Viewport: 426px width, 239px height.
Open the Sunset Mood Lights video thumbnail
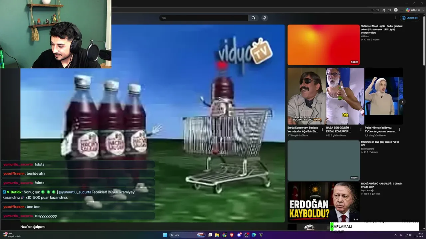pos(323,45)
